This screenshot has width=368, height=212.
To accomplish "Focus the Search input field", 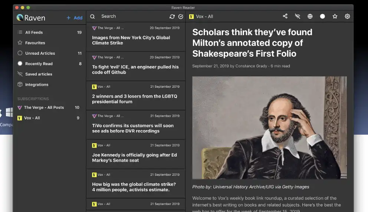I will point(132,16).
